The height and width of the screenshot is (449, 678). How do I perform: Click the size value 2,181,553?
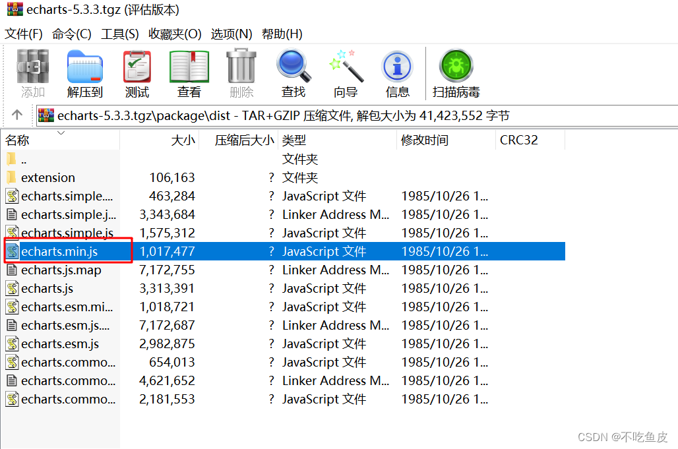167,400
